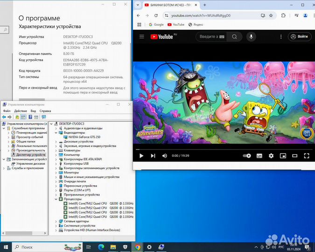Open Действие menu
Screen dimensions: 315x252
(21, 111)
